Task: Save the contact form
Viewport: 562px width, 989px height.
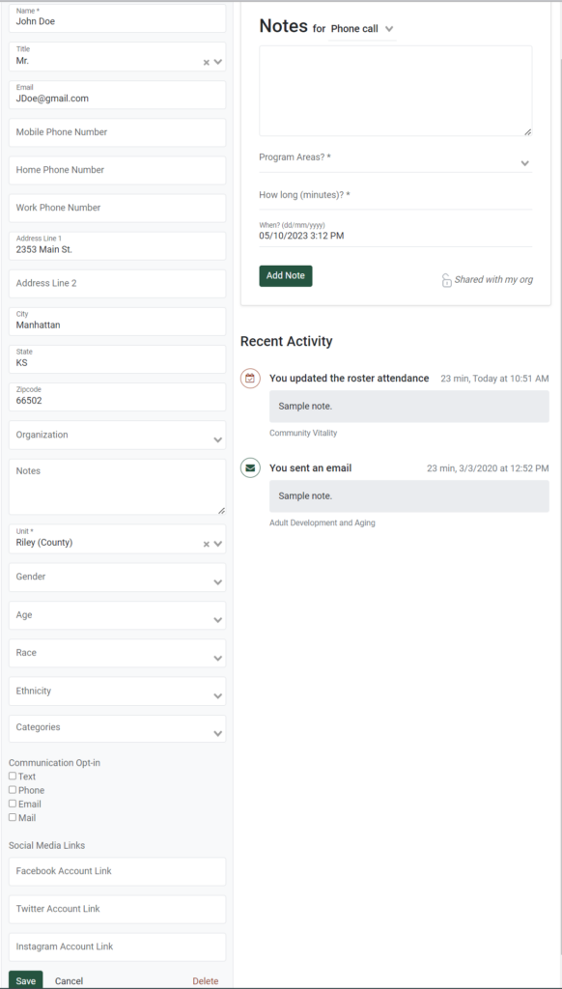Action: click(x=26, y=981)
